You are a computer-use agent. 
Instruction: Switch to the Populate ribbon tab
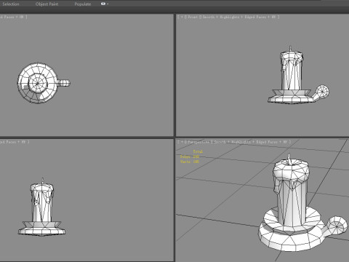coord(83,4)
